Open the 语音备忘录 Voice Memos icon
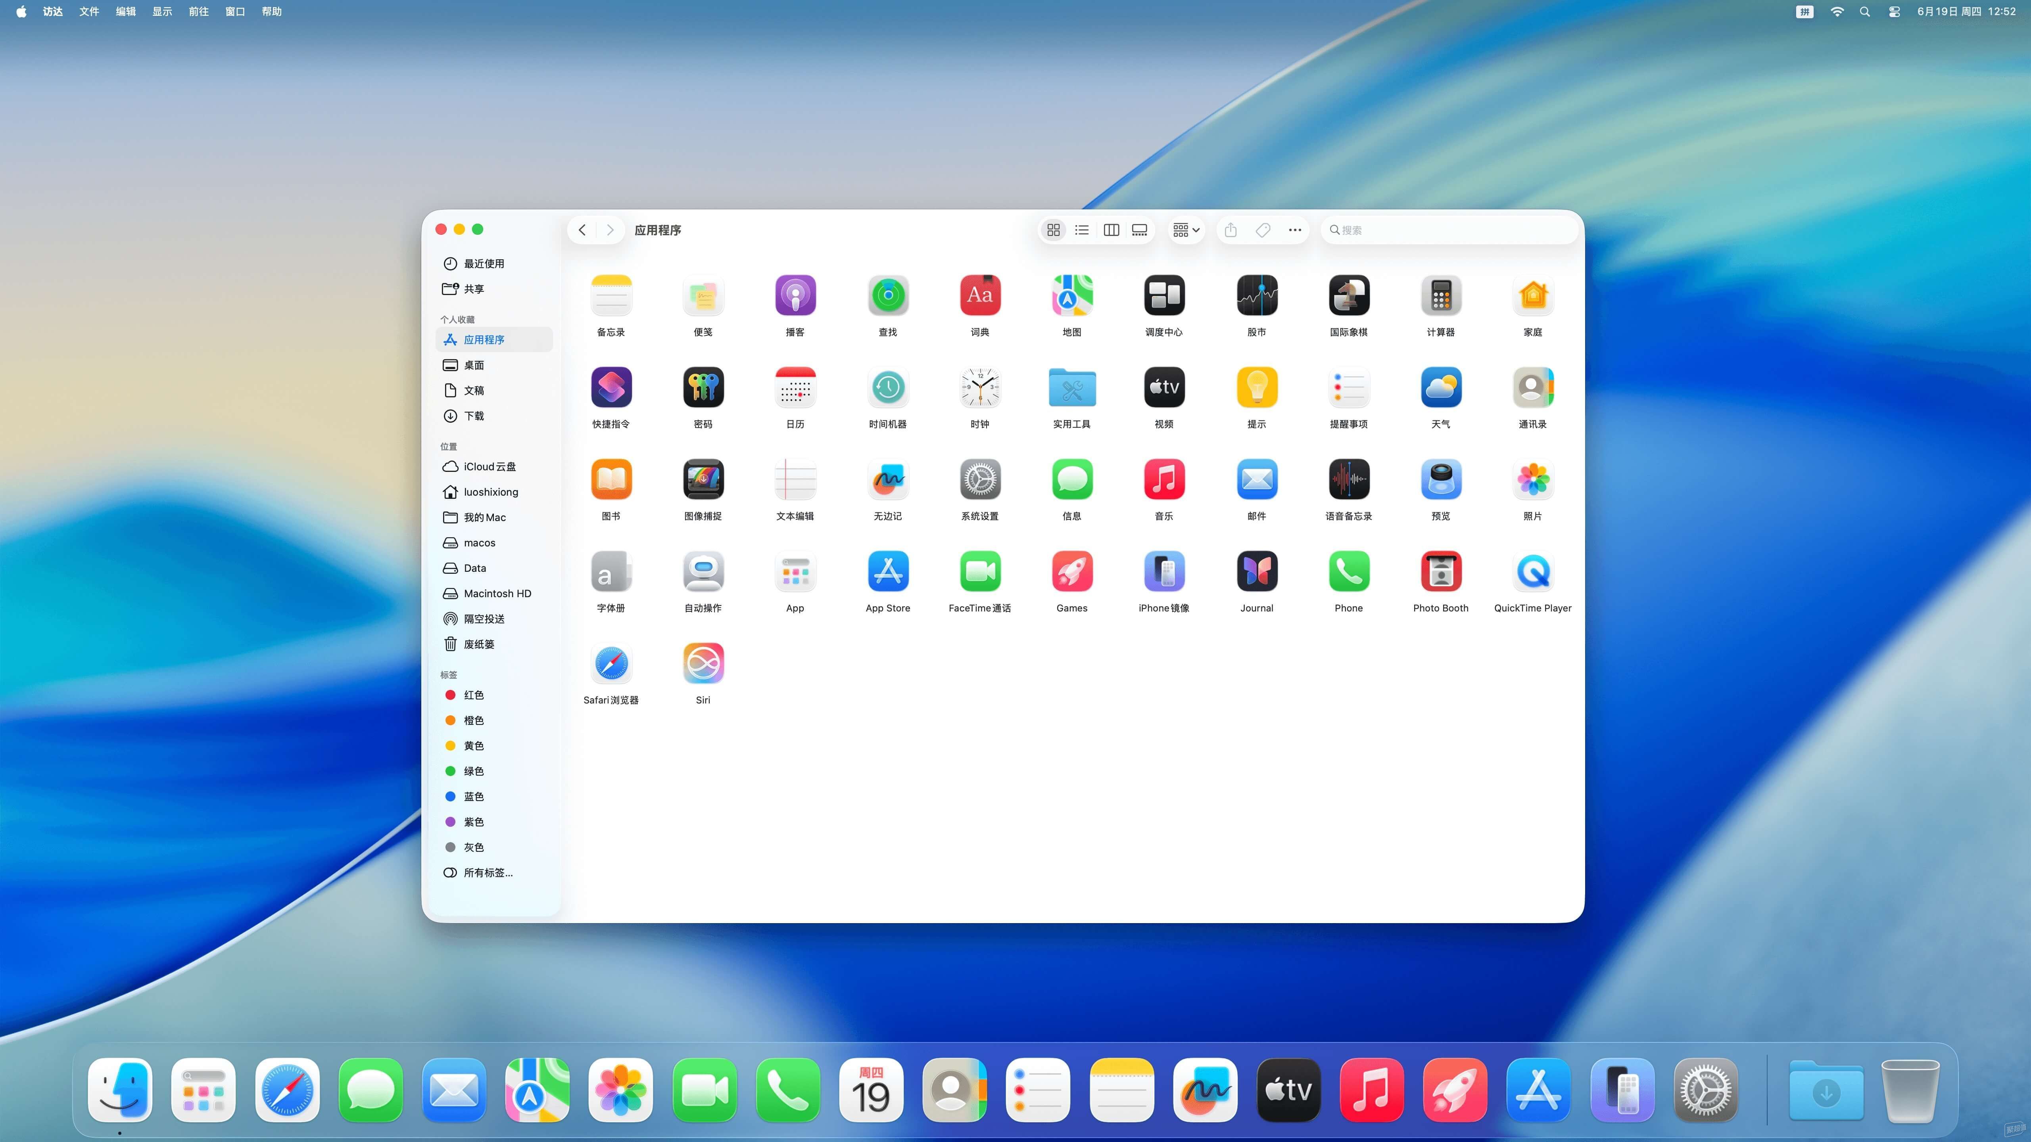The height and width of the screenshot is (1142, 2031). tap(1348, 479)
